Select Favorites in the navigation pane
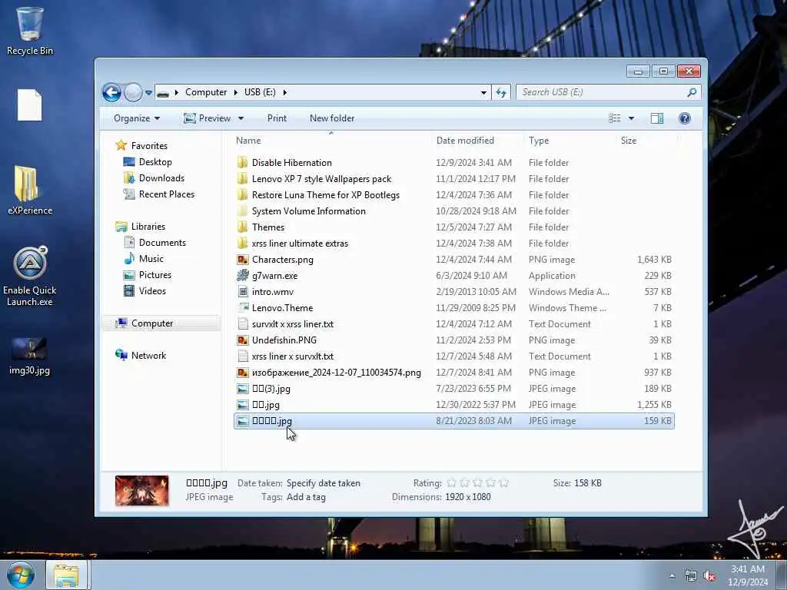This screenshot has width=787, height=590. [x=149, y=145]
